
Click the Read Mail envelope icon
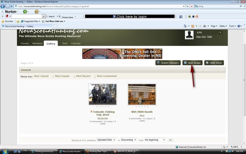click(200, 26)
